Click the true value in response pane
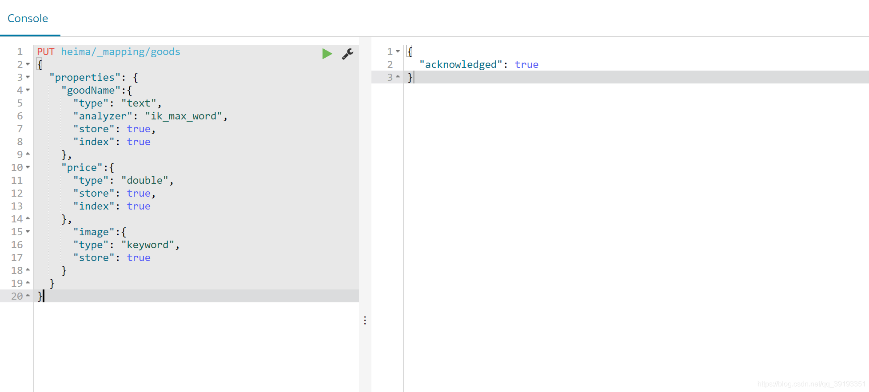This screenshot has width=869, height=392. coord(526,64)
